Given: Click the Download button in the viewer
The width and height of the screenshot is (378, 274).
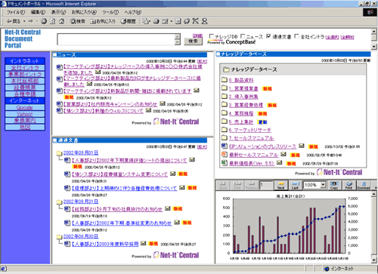Looking at the screenshot, I should coord(364,185).
